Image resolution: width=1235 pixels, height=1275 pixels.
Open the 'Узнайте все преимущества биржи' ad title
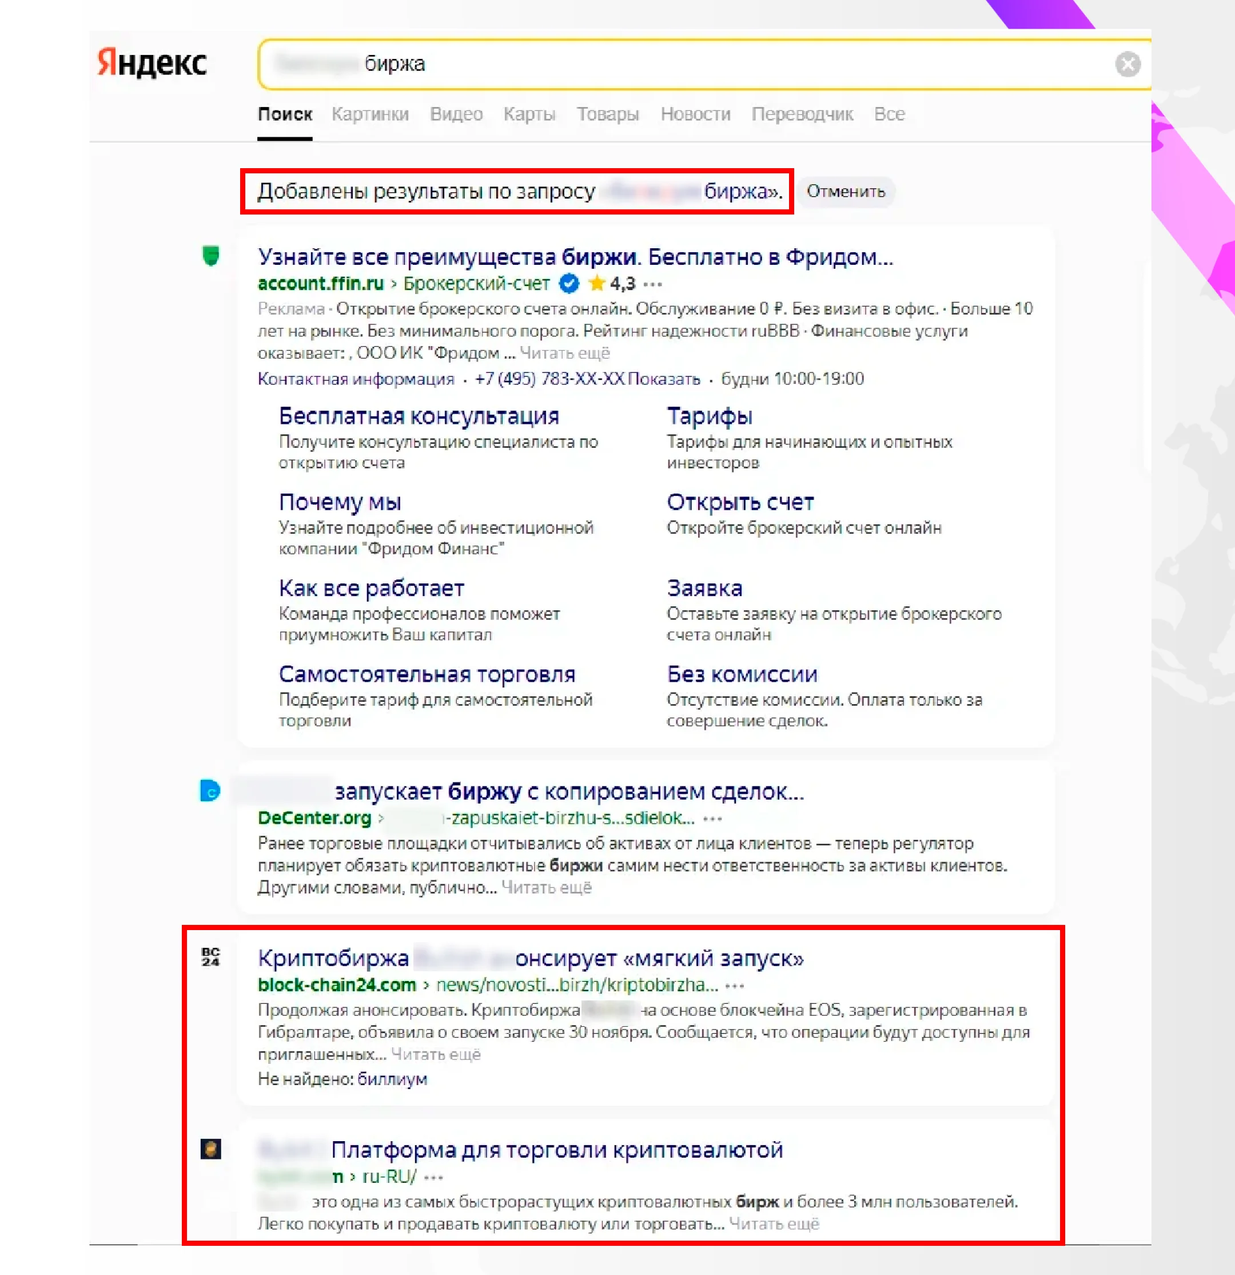point(575,257)
